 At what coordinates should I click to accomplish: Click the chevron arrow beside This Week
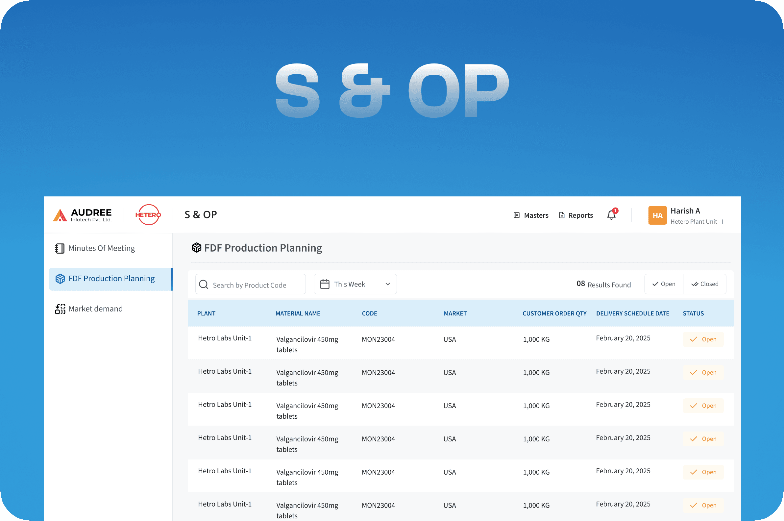click(388, 285)
